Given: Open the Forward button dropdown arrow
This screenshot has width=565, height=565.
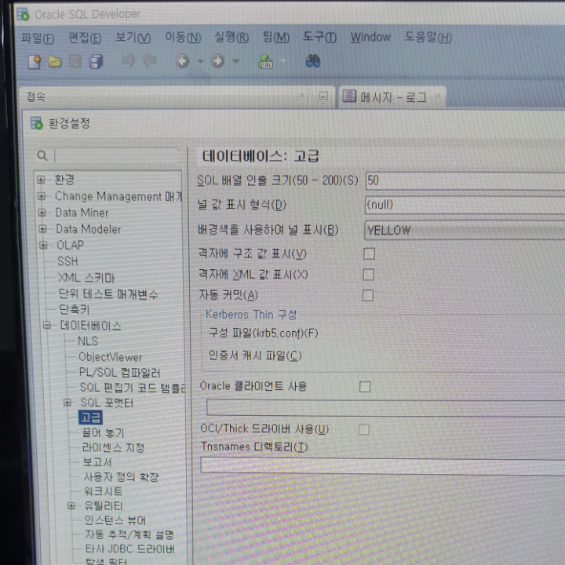Looking at the screenshot, I should click(x=235, y=61).
